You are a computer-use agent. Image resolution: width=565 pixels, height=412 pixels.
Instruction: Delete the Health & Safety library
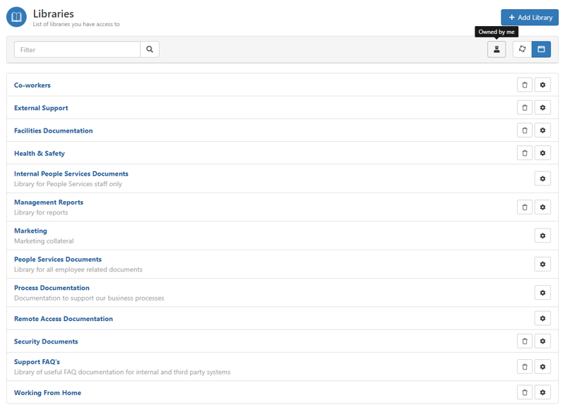tap(524, 153)
